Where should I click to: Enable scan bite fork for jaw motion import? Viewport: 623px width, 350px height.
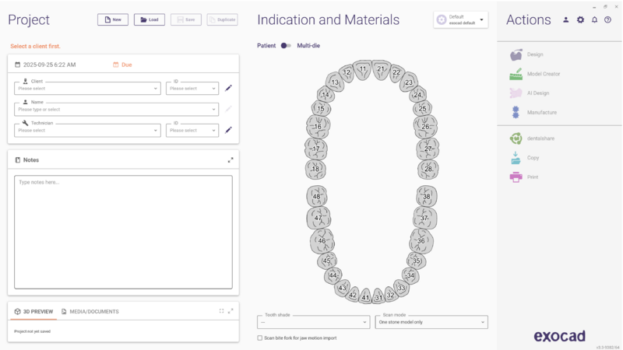[x=260, y=338]
